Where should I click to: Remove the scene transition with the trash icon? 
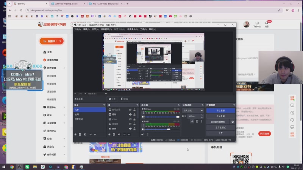197,121
